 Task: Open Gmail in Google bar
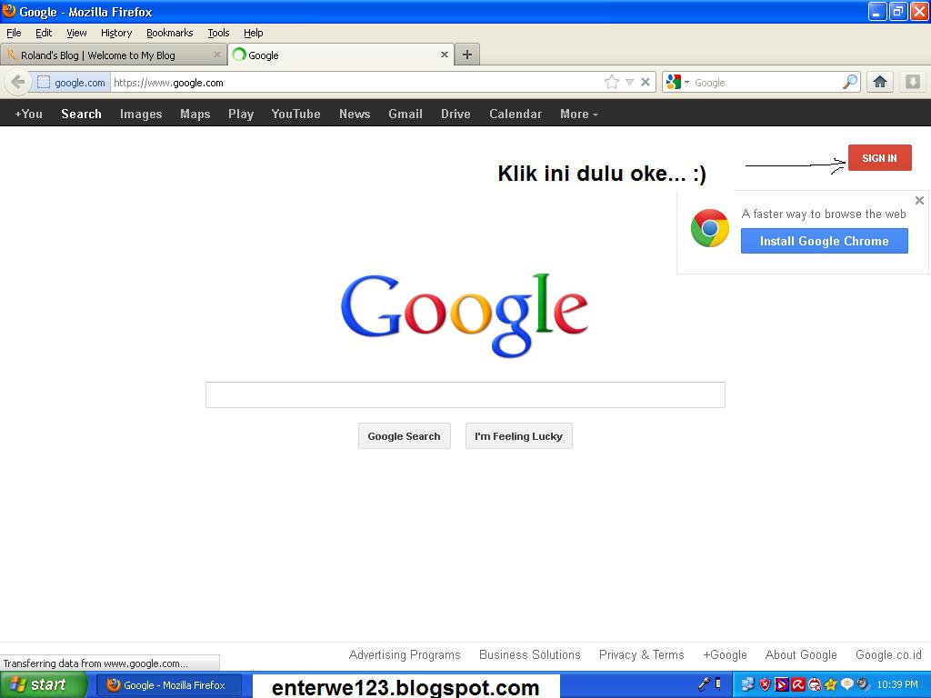point(405,114)
